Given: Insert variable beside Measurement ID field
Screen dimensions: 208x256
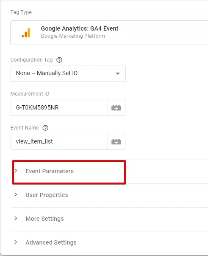Looking at the screenshot, I should 116,107.
